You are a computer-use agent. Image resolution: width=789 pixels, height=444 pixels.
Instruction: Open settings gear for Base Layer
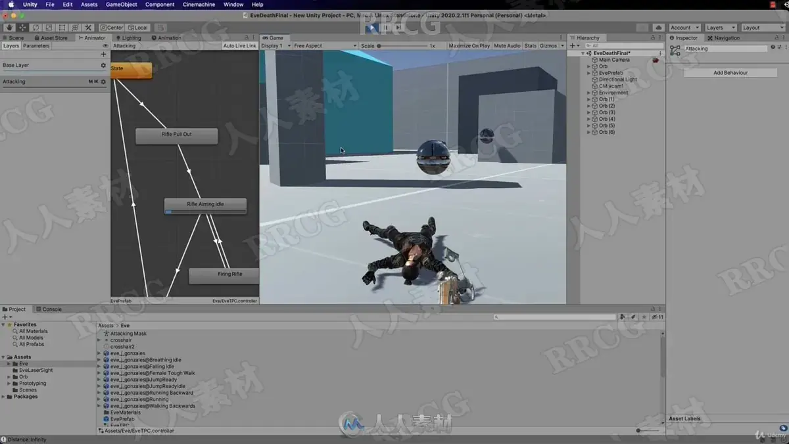click(103, 66)
